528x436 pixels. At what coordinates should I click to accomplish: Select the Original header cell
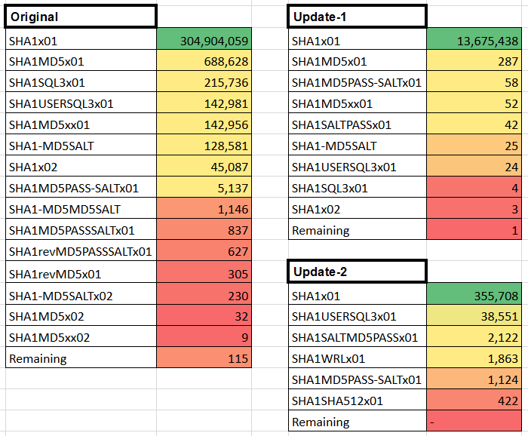click(x=81, y=17)
